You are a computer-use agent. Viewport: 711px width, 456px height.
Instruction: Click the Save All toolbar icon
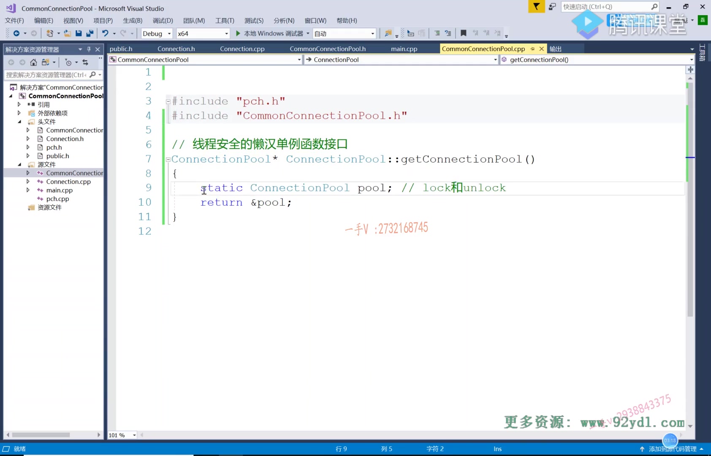(90, 33)
